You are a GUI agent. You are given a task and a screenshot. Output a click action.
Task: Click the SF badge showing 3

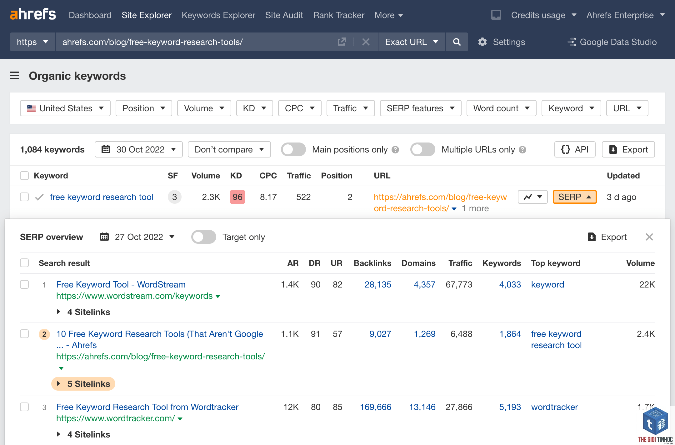coord(174,197)
